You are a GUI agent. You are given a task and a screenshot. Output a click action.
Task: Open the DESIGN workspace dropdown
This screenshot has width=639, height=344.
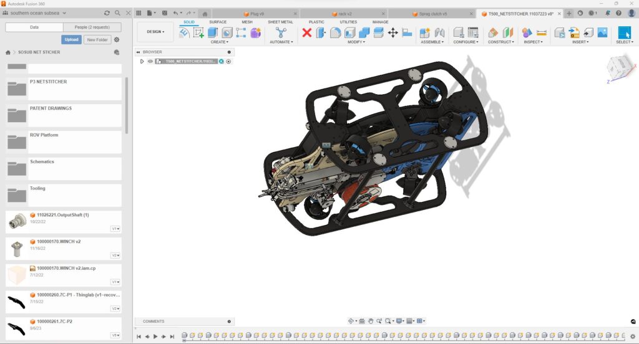(x=155, y=32)
